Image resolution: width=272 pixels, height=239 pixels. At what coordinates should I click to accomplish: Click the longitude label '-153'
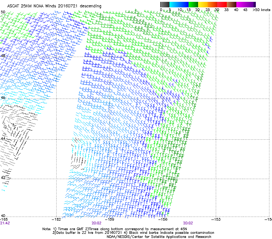[x=216, y=220]
